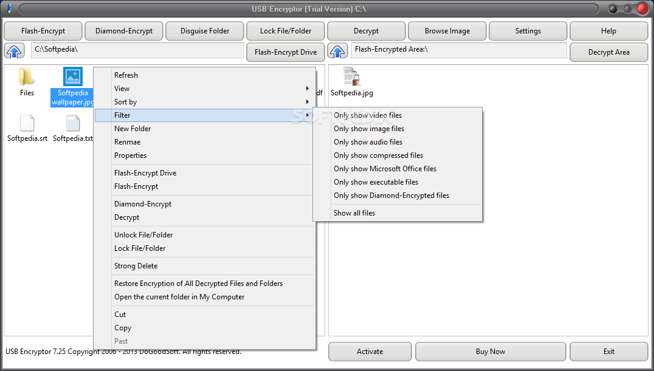The height and width of the screenshot is (371, 654).
Task: Expand the Sort by submenu
Action: 204,102
